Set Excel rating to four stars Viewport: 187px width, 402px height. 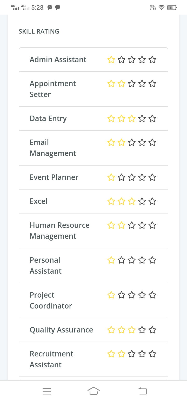point(142,201)
